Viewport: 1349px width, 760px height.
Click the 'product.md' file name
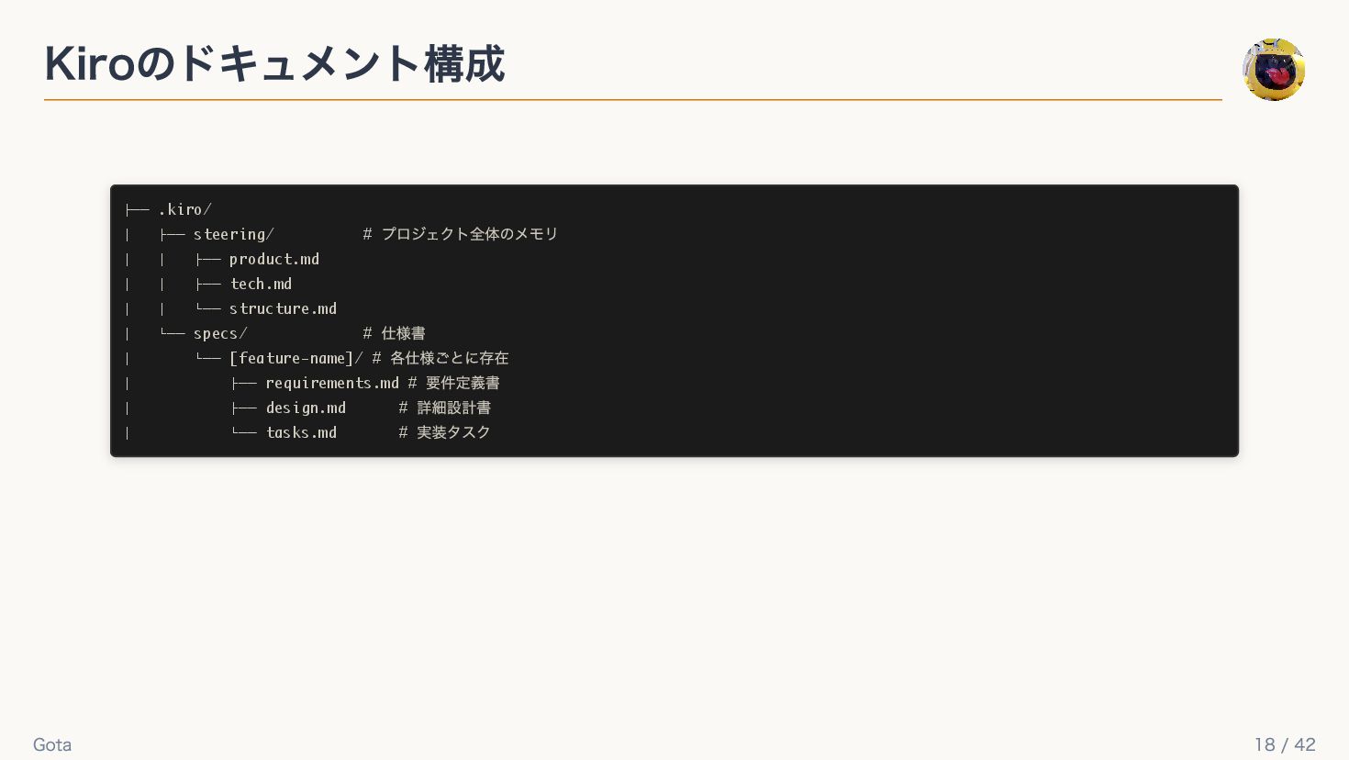tap(274, 259)
